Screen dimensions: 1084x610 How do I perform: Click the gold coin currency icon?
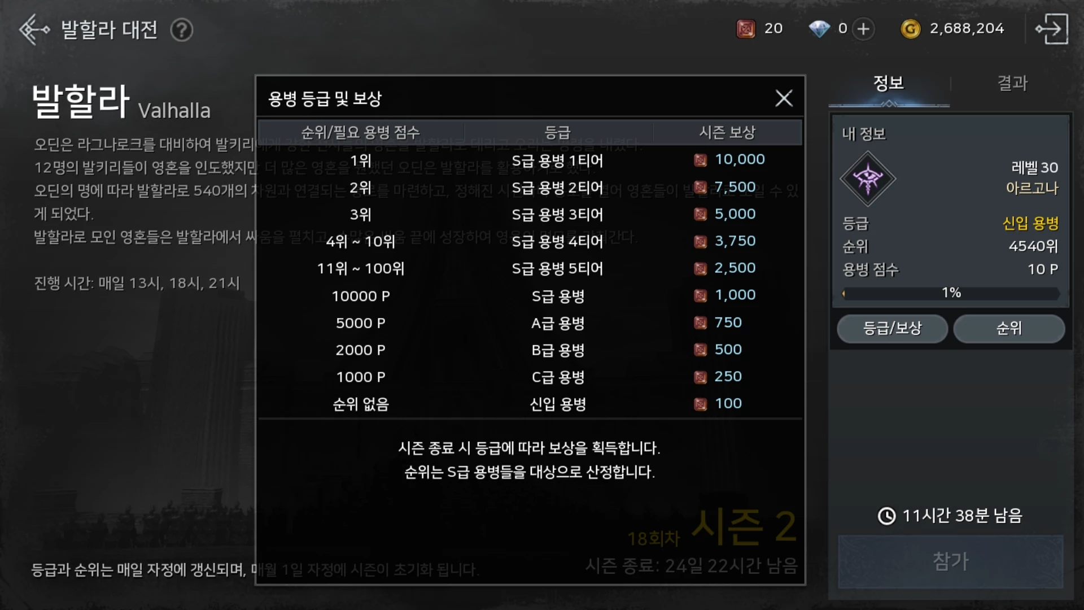[x=910, y=29]
